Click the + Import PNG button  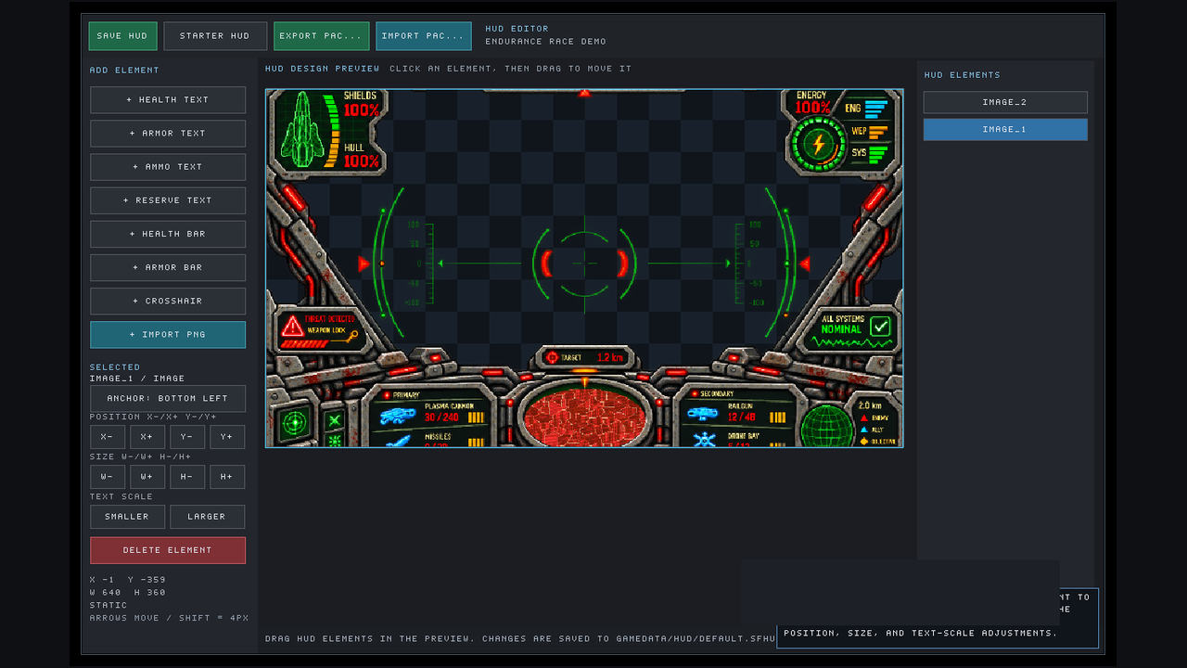(x=168, y=334)
